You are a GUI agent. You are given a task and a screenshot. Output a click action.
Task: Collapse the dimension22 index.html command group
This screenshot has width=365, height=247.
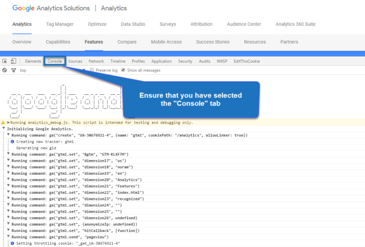[x=9, y=192]
